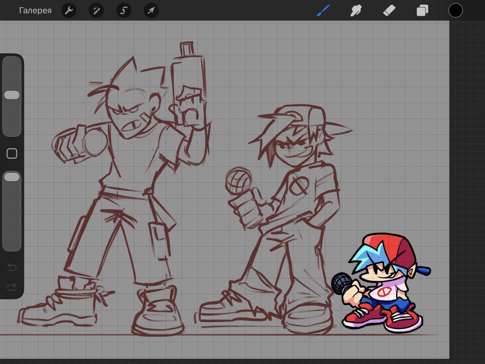Open the color panel with the black swatch

[x=455, y=11]
